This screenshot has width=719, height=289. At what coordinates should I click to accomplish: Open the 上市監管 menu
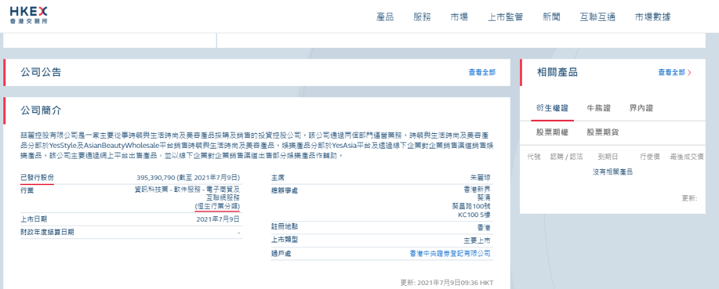tap(505, 17)
